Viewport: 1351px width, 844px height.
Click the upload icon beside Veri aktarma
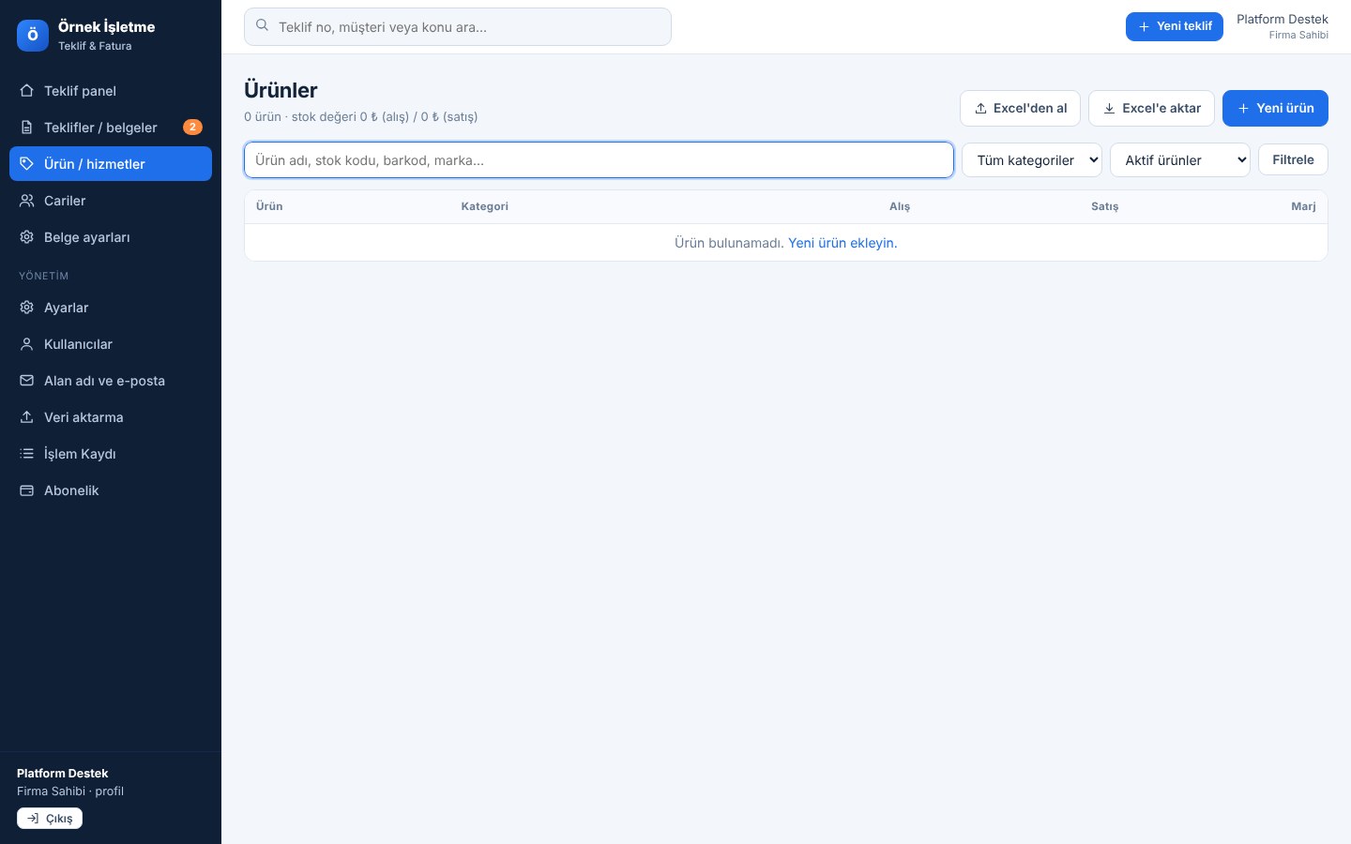click(x=27, y=417)
